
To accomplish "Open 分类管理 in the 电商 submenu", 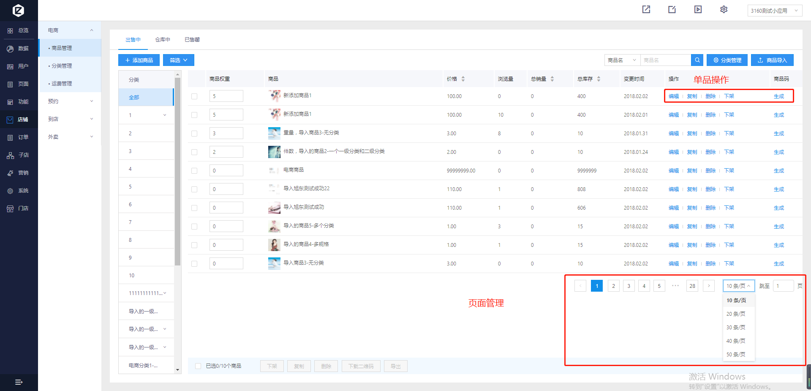I will [x=62, y=66].
